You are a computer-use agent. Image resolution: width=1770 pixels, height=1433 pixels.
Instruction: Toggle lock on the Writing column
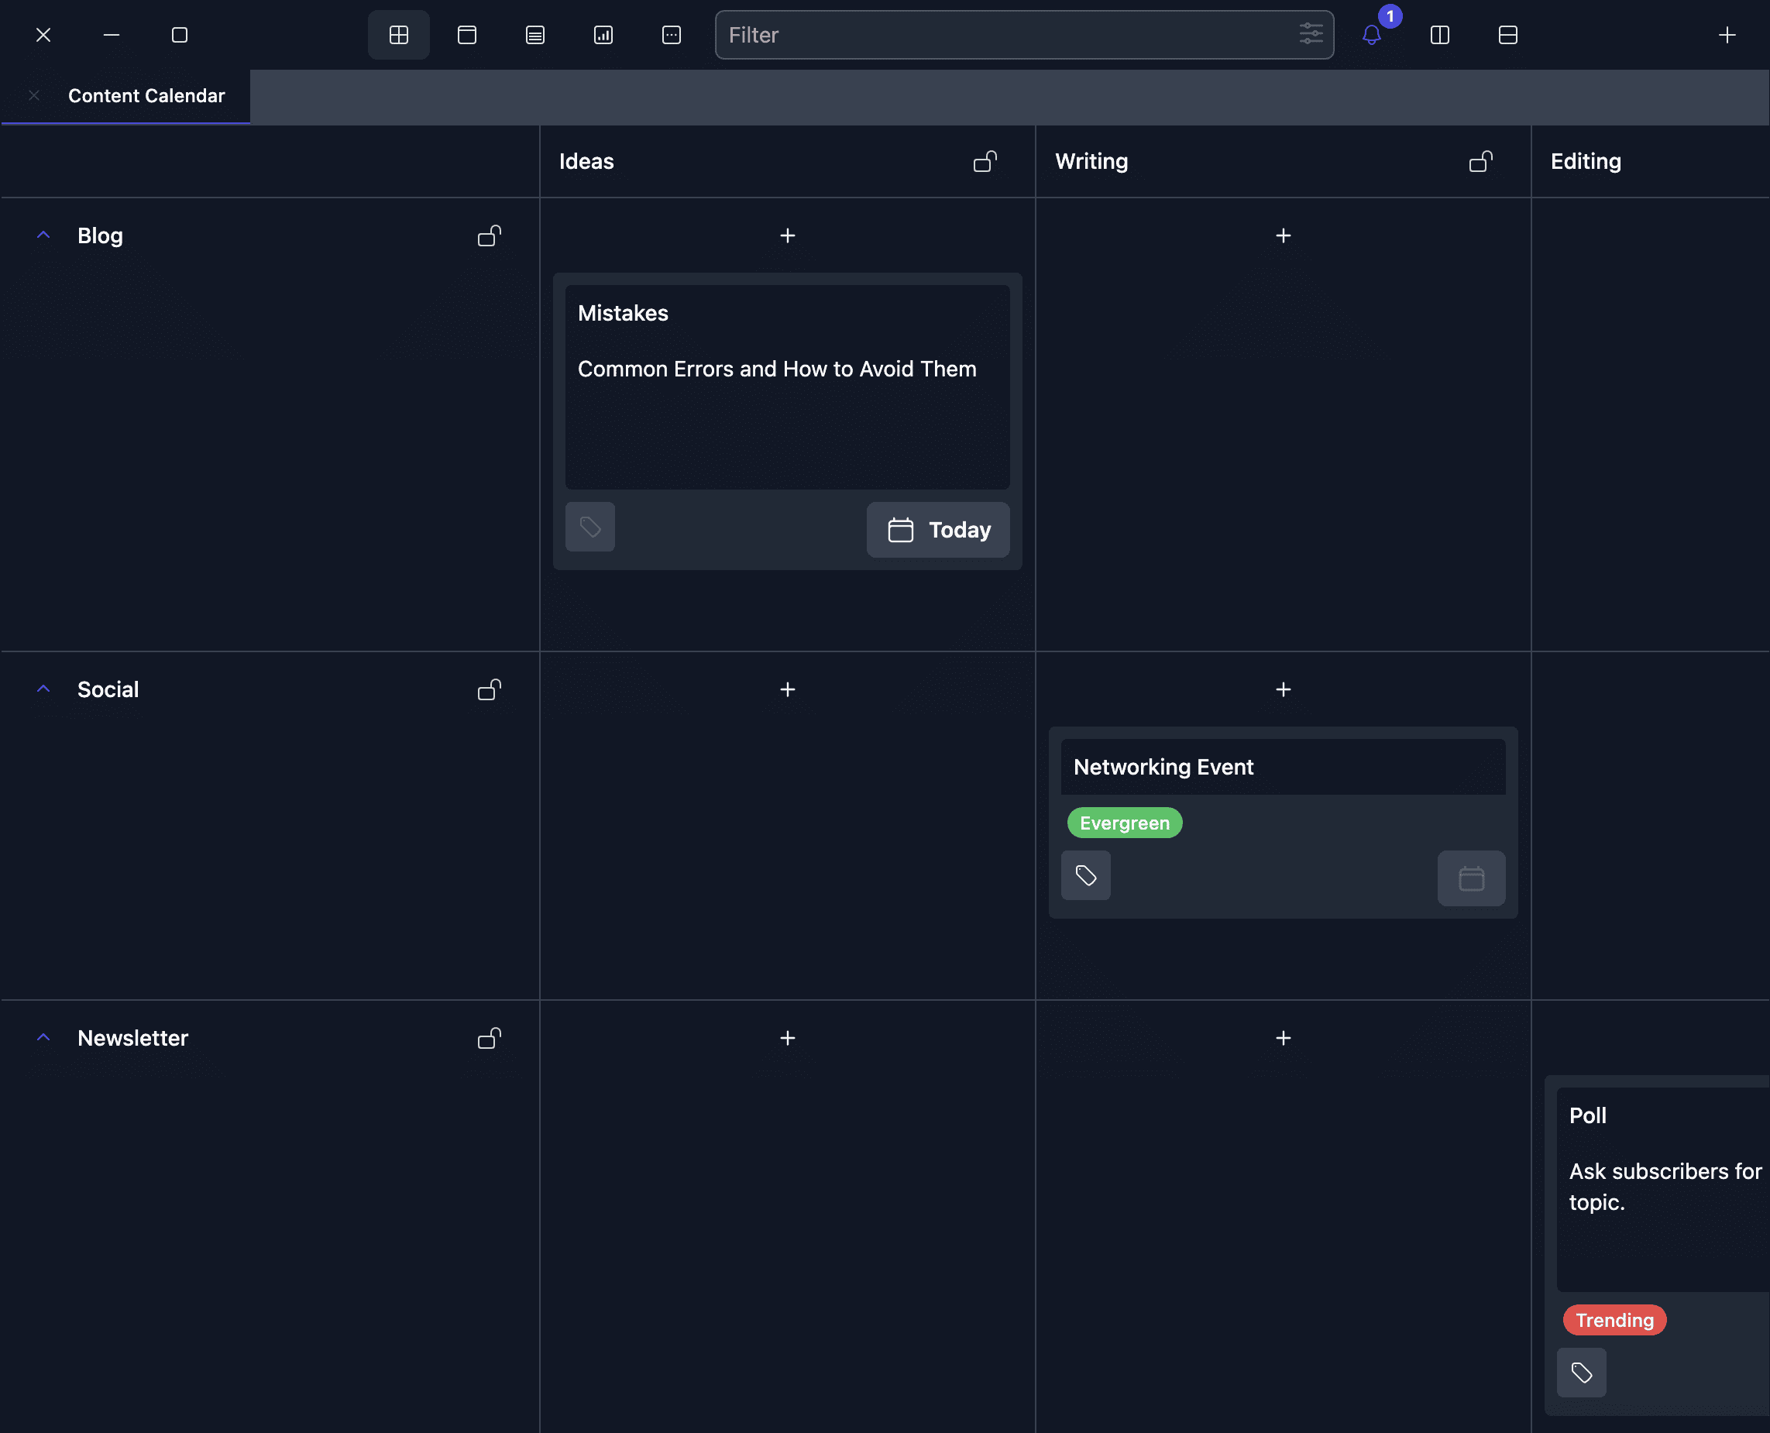[x=1480, y=161]
